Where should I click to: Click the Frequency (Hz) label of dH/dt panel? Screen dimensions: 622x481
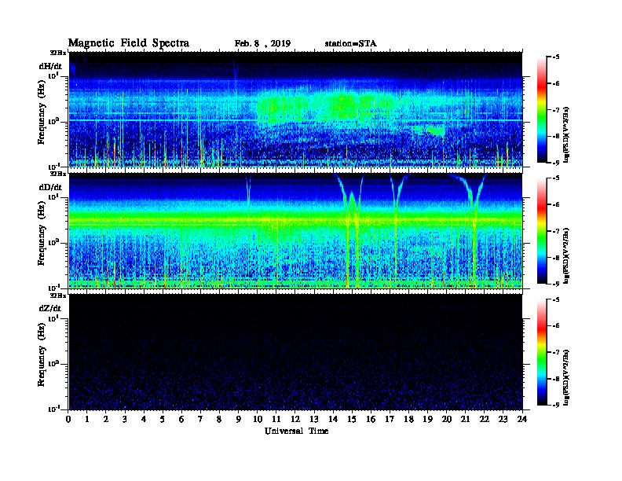pyautogui.click(x=42, y=112)
